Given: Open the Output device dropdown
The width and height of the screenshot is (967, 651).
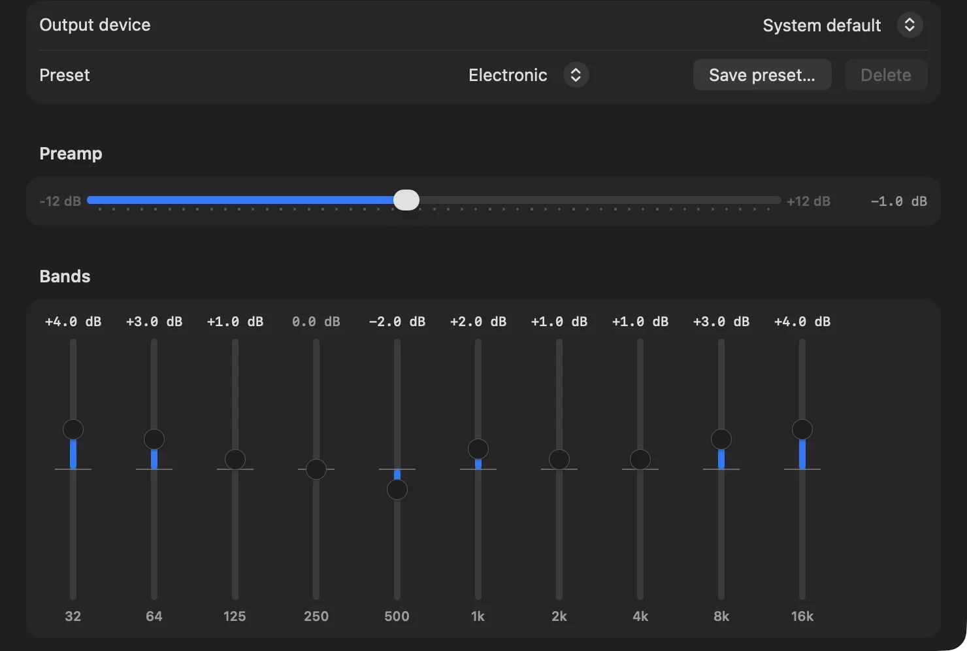Looking at the screenshot, I should point(843,25).
